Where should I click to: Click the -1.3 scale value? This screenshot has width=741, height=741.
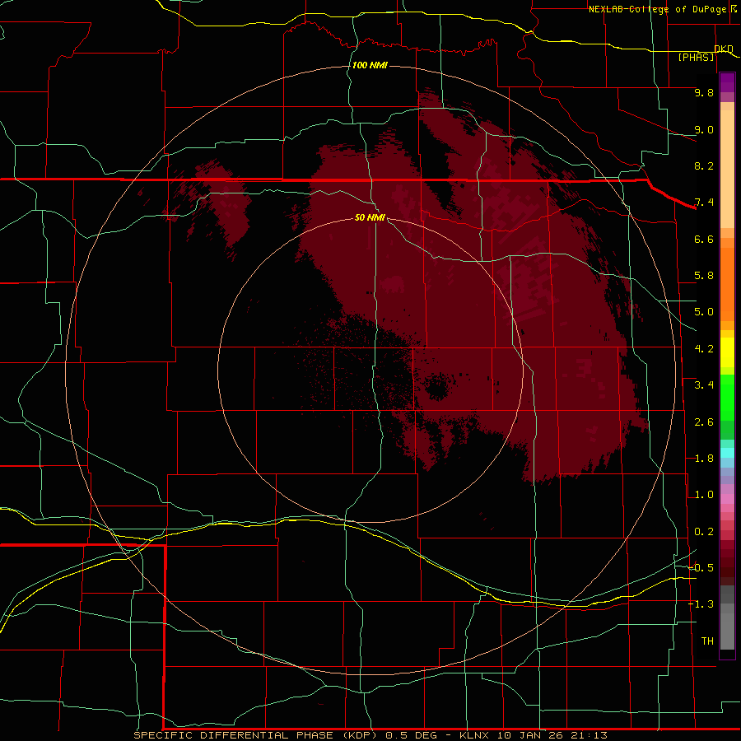701,604
